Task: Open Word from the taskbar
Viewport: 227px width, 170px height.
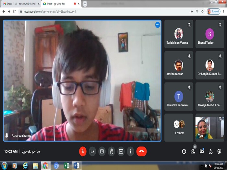Action: [x=77, y=166]
